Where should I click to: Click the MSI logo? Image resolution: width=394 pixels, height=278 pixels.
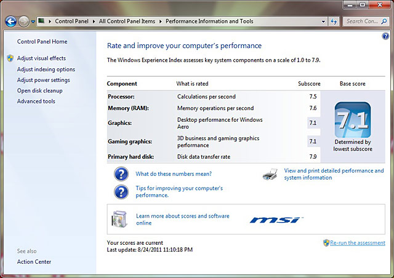(x=275, y=220)
